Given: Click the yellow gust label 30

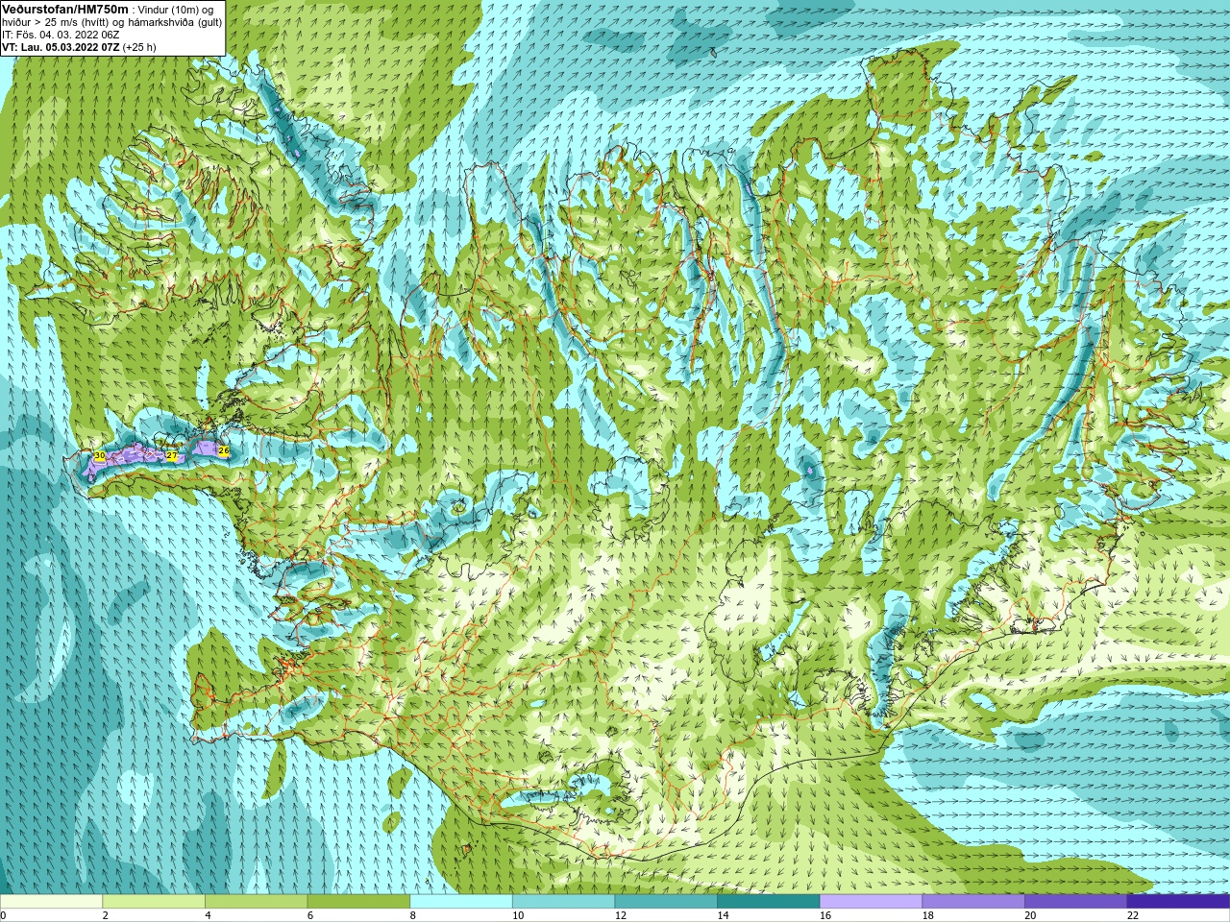Looking at the screenshot, I should click(x=99, y=455).
